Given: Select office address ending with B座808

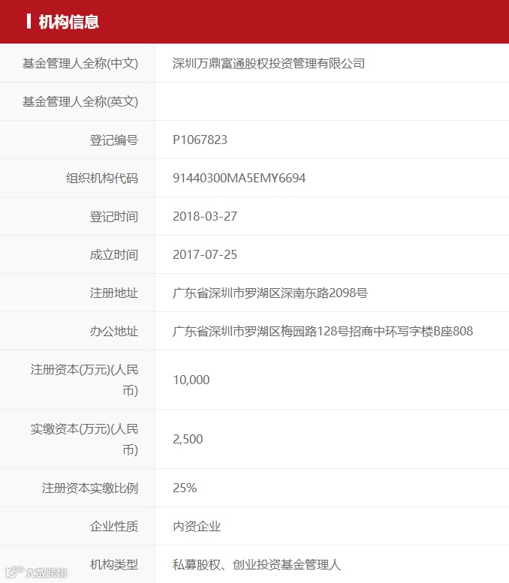Looking at the screenshot, I should click(323, 332).
